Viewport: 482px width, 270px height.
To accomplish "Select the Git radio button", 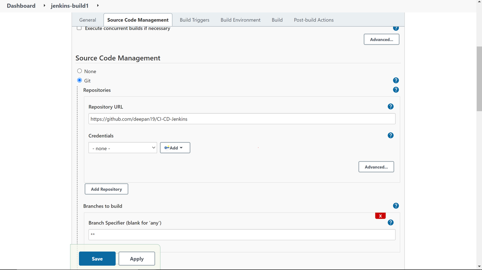I will click(x=79, y=80).
